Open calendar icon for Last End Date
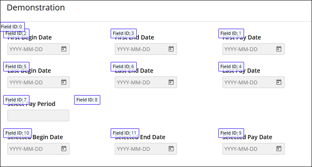The image size is (312, 167). coord(171,82)
